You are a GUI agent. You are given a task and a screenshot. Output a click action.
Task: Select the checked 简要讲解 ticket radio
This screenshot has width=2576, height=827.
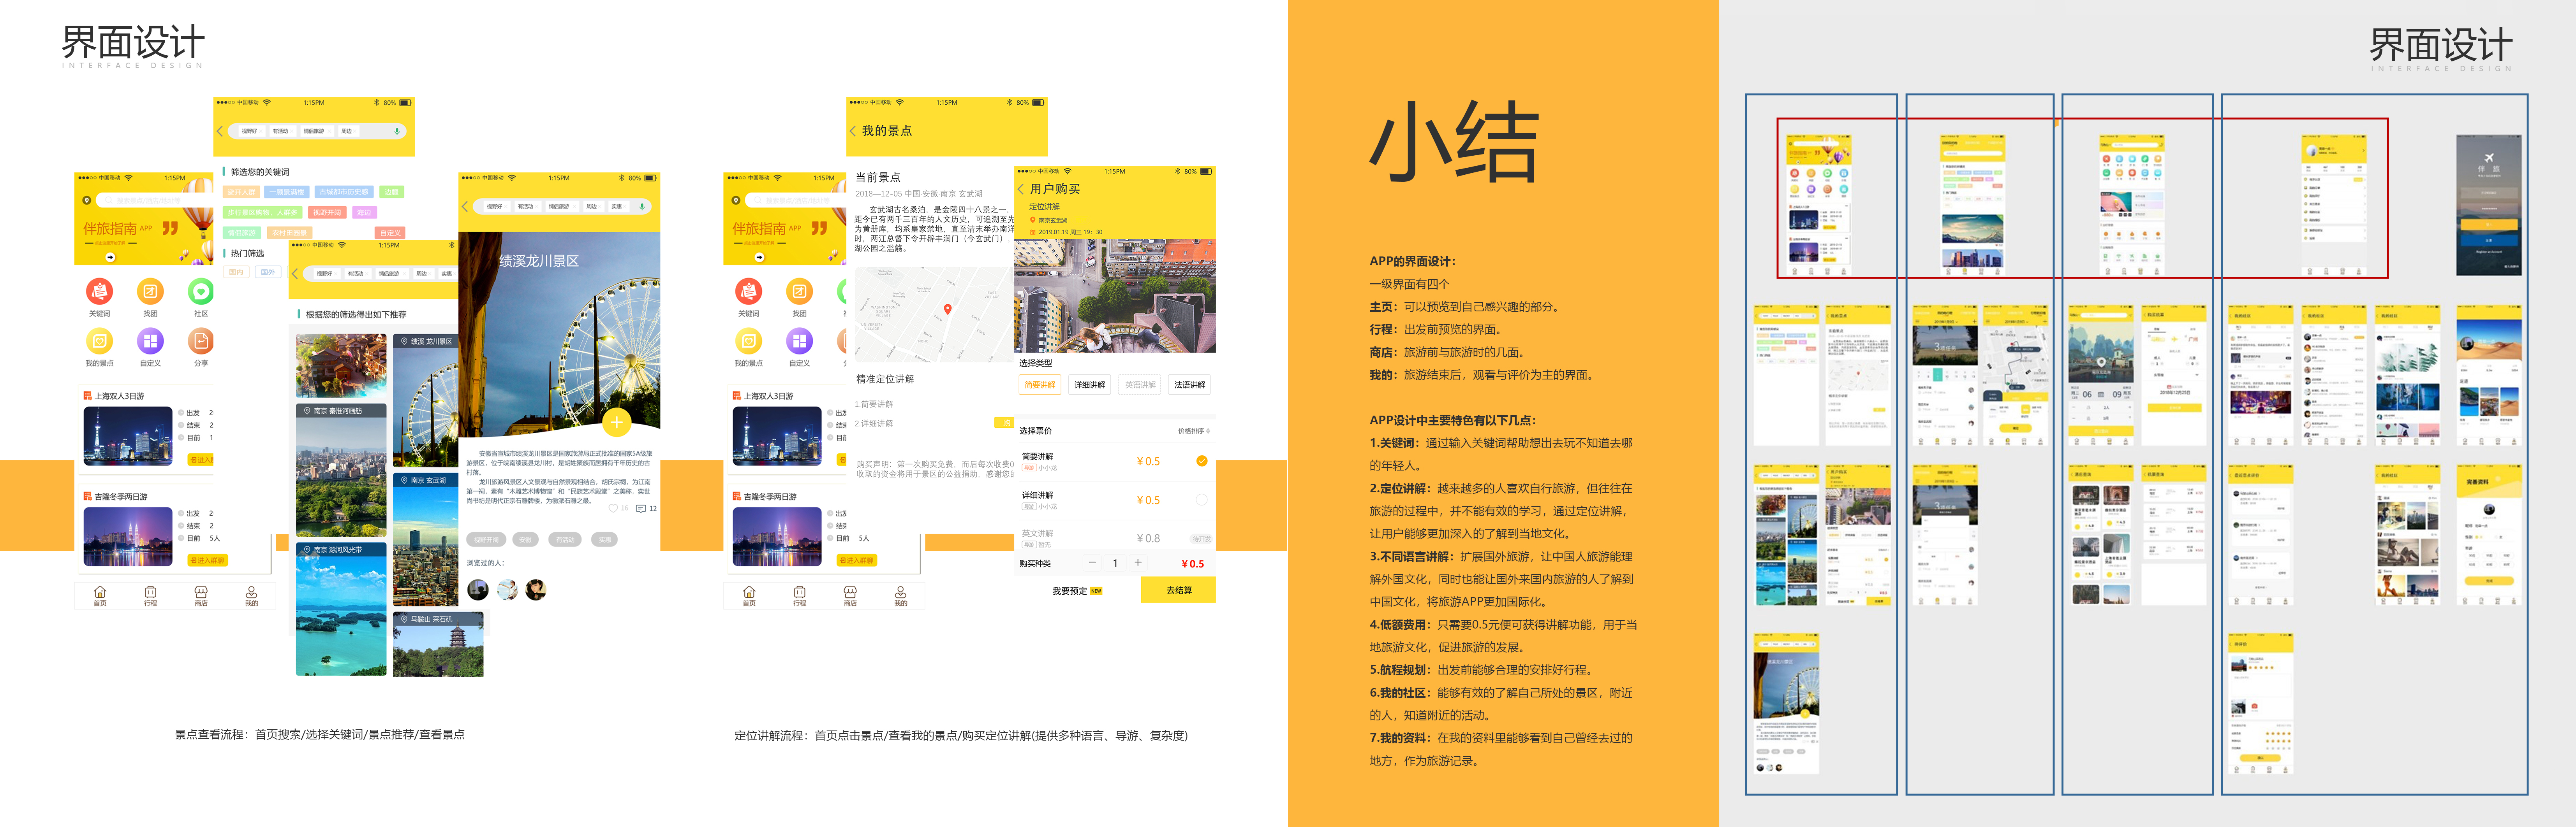point(1201,460)
